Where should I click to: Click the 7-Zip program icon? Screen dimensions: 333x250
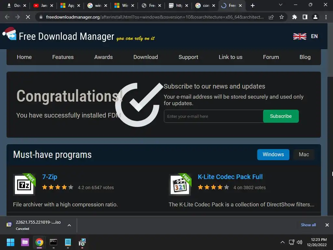(24, 184)
